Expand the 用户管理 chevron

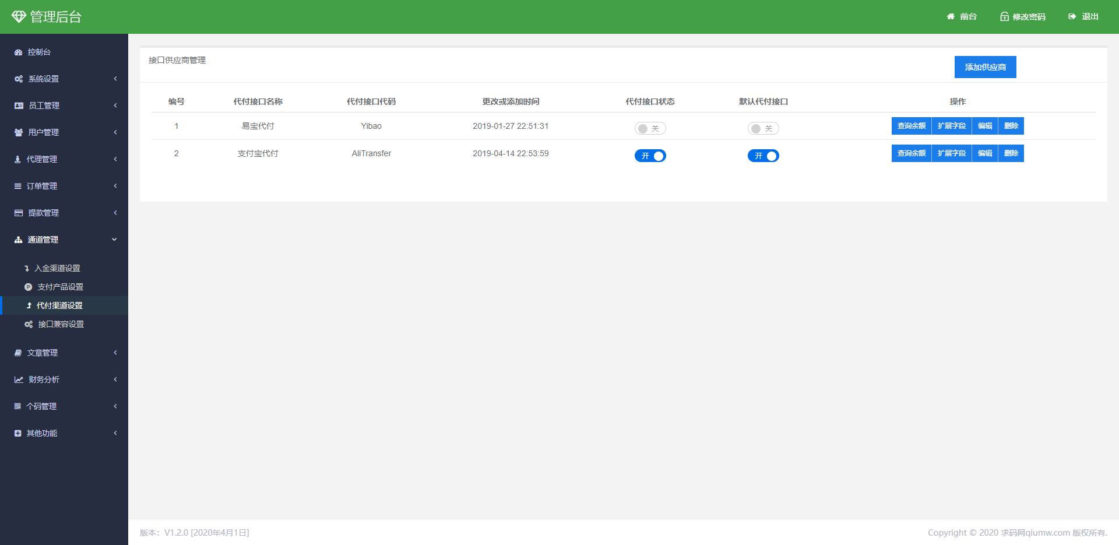pyautogui.click(x=115, y=132)
